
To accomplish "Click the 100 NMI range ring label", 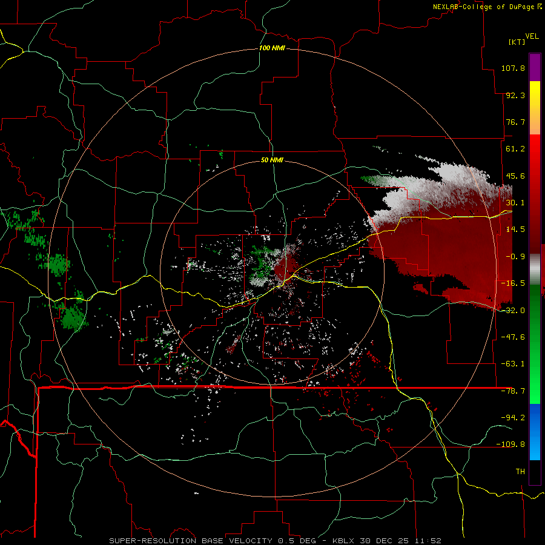I will tap(272, 48).
